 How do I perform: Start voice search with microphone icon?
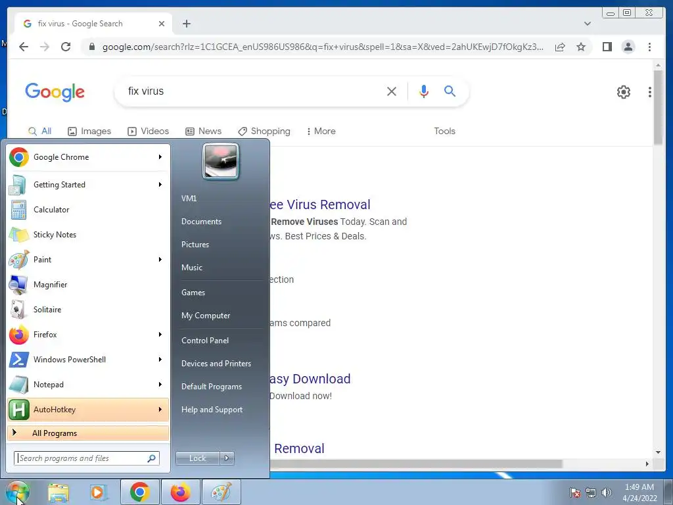[x=424, y=91]
